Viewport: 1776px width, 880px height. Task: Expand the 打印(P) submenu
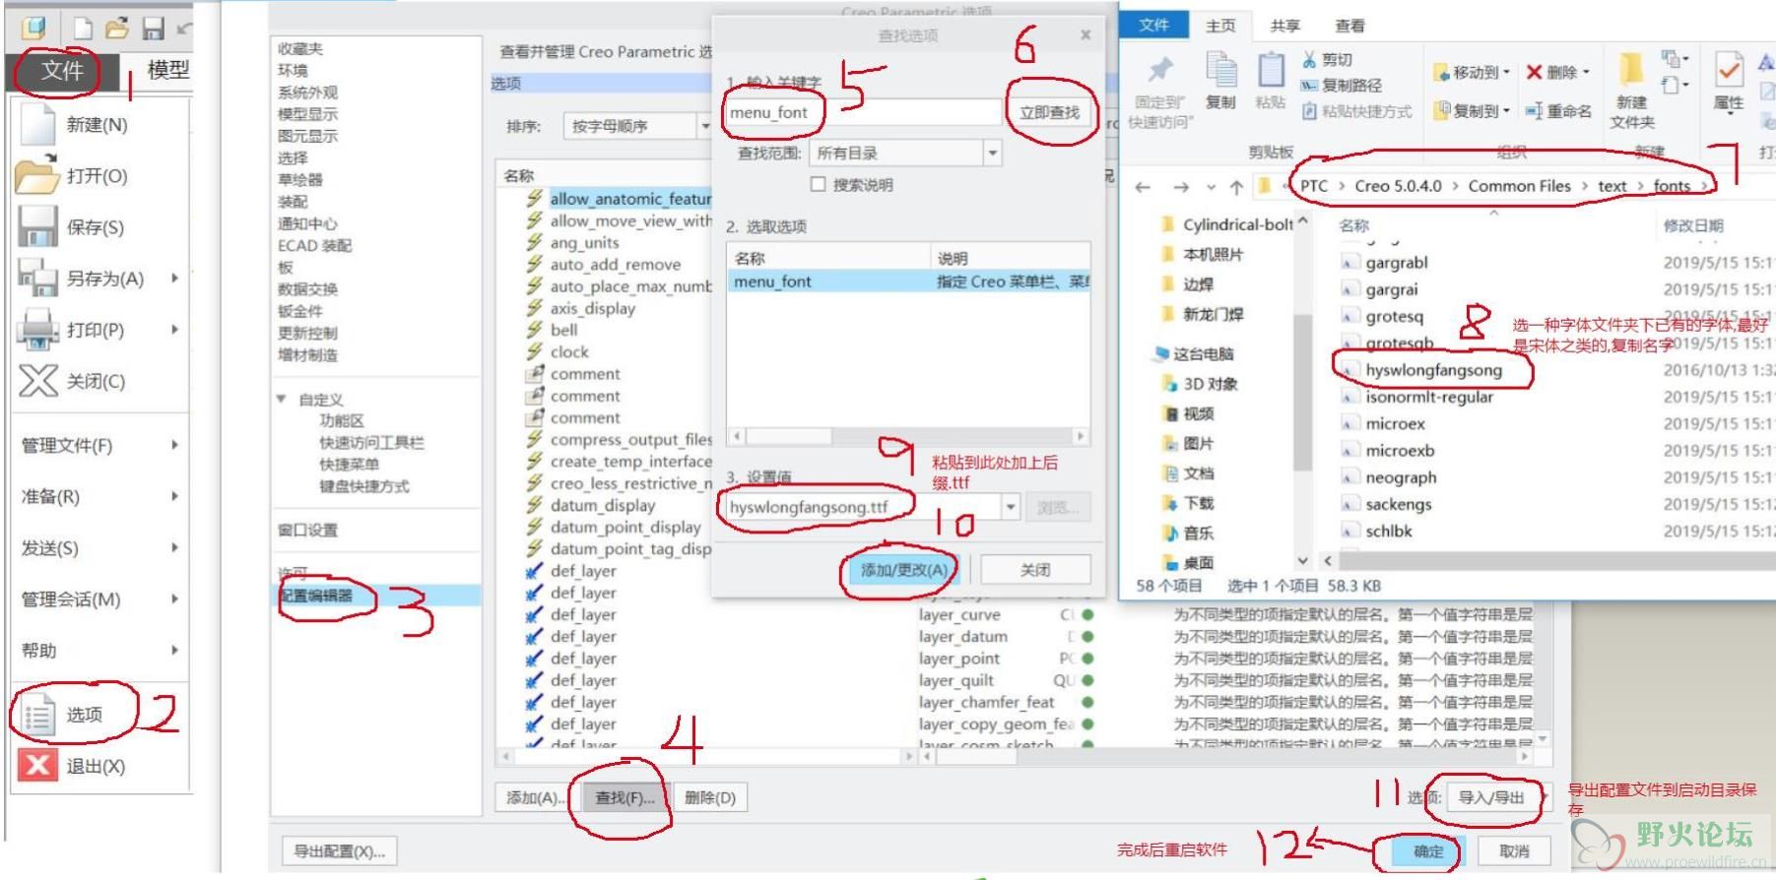pyautogui.click(x=174, y=330)
